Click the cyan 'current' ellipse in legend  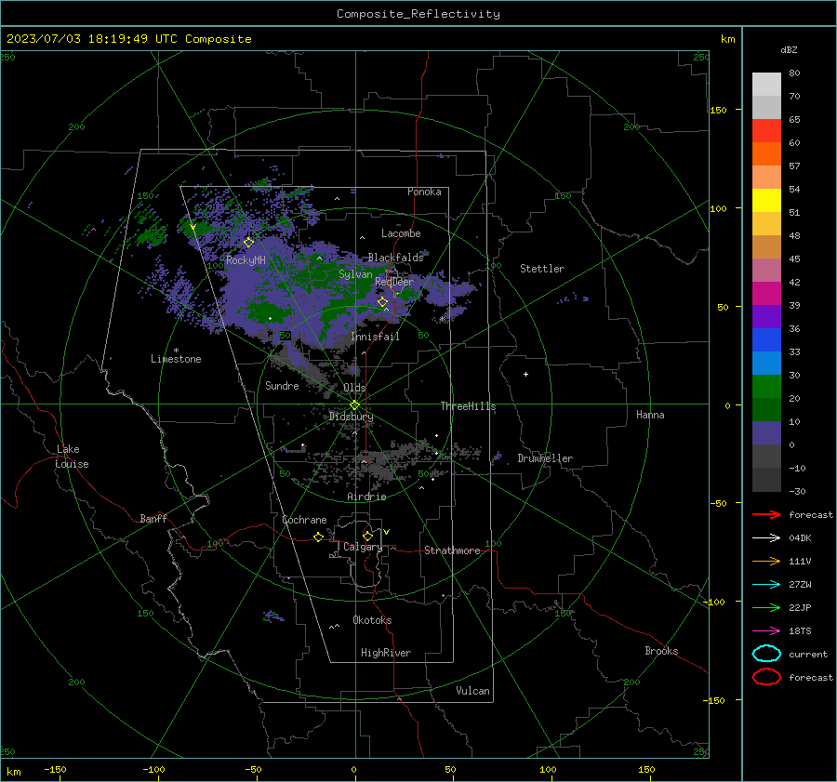tap(766, 654)
